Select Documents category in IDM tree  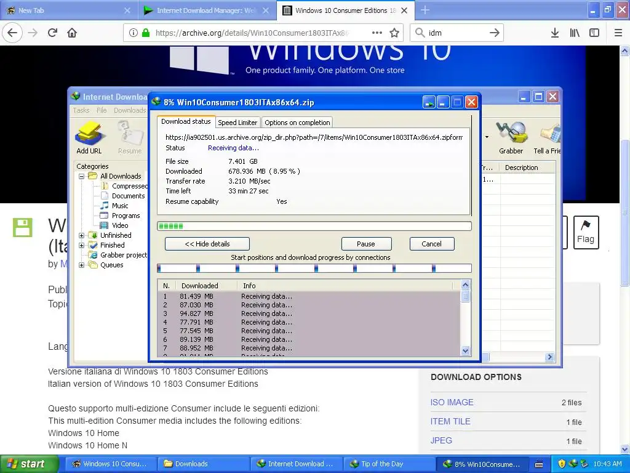point(122,196)
